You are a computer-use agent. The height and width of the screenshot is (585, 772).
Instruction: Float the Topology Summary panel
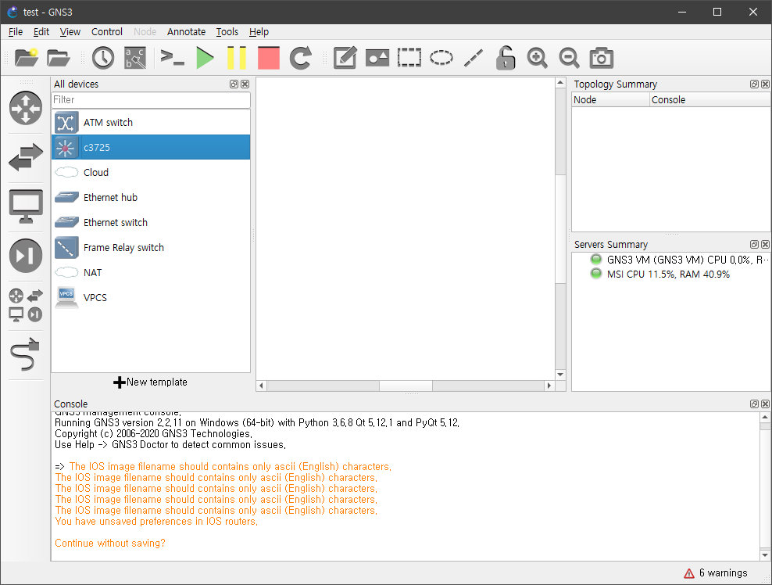754,84
